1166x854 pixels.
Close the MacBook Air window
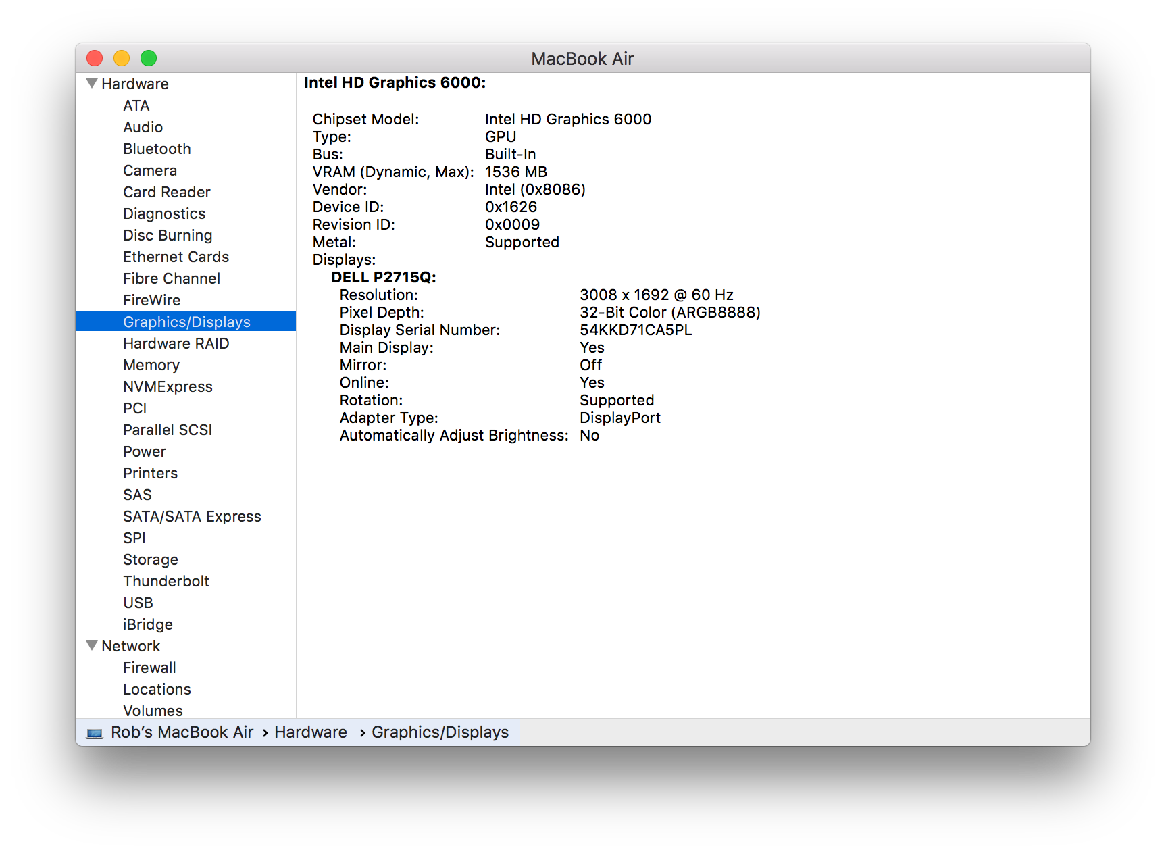point(95,58)
